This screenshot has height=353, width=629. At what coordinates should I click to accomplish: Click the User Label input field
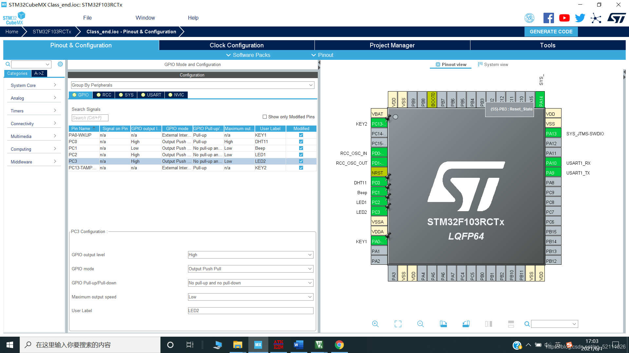(x=251, y=311)
